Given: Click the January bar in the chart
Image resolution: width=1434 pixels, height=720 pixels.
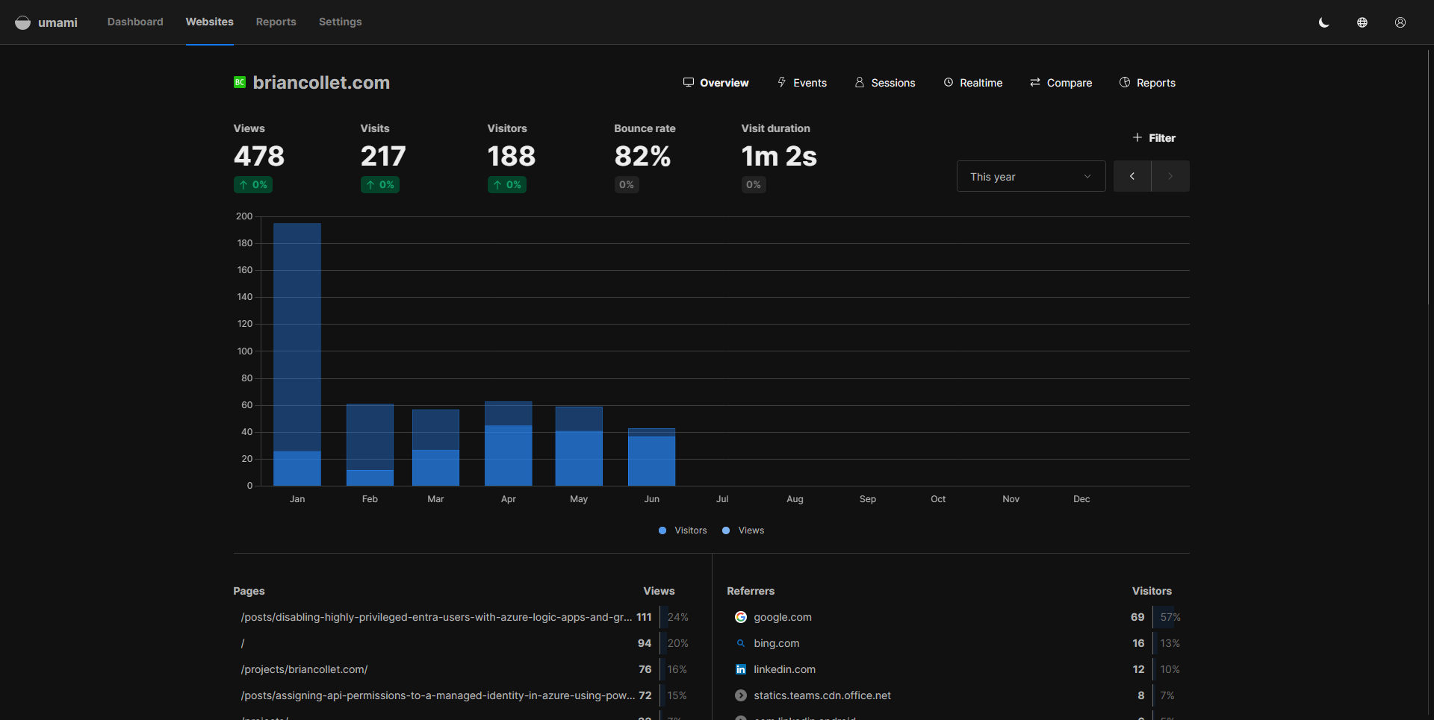Looking at the screenshot, I should [x=297, y=354].
